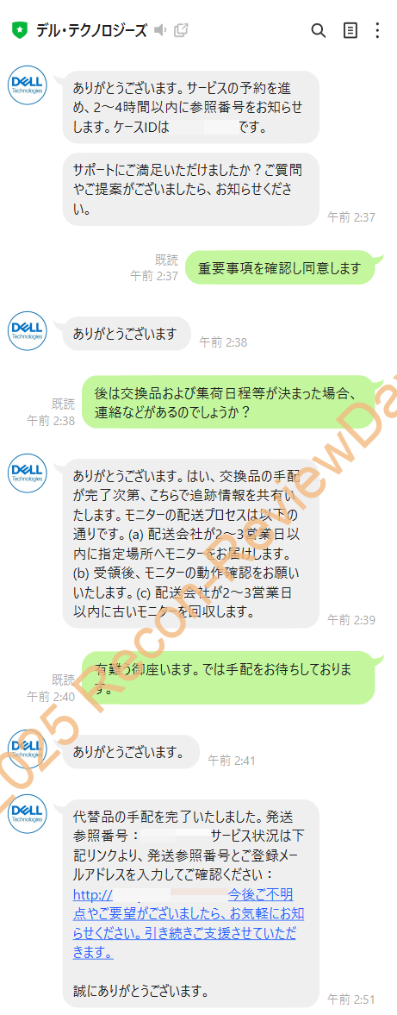Screen dimensions: 397x1015
Task: Open the chat search magnifier icon
Action: pos(318,30)
